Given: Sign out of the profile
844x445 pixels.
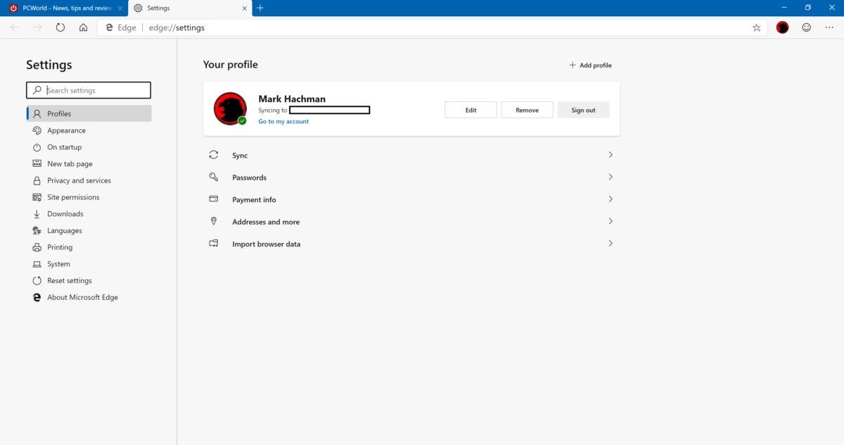Looking at the screenshot, I should click(x=583, y=110).
